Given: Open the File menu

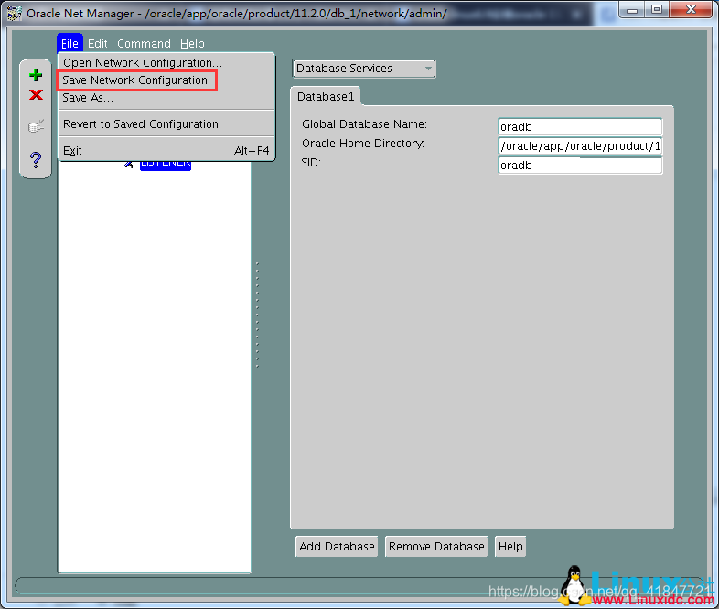Looking at the screenshot, I should [x=70, y=44].
